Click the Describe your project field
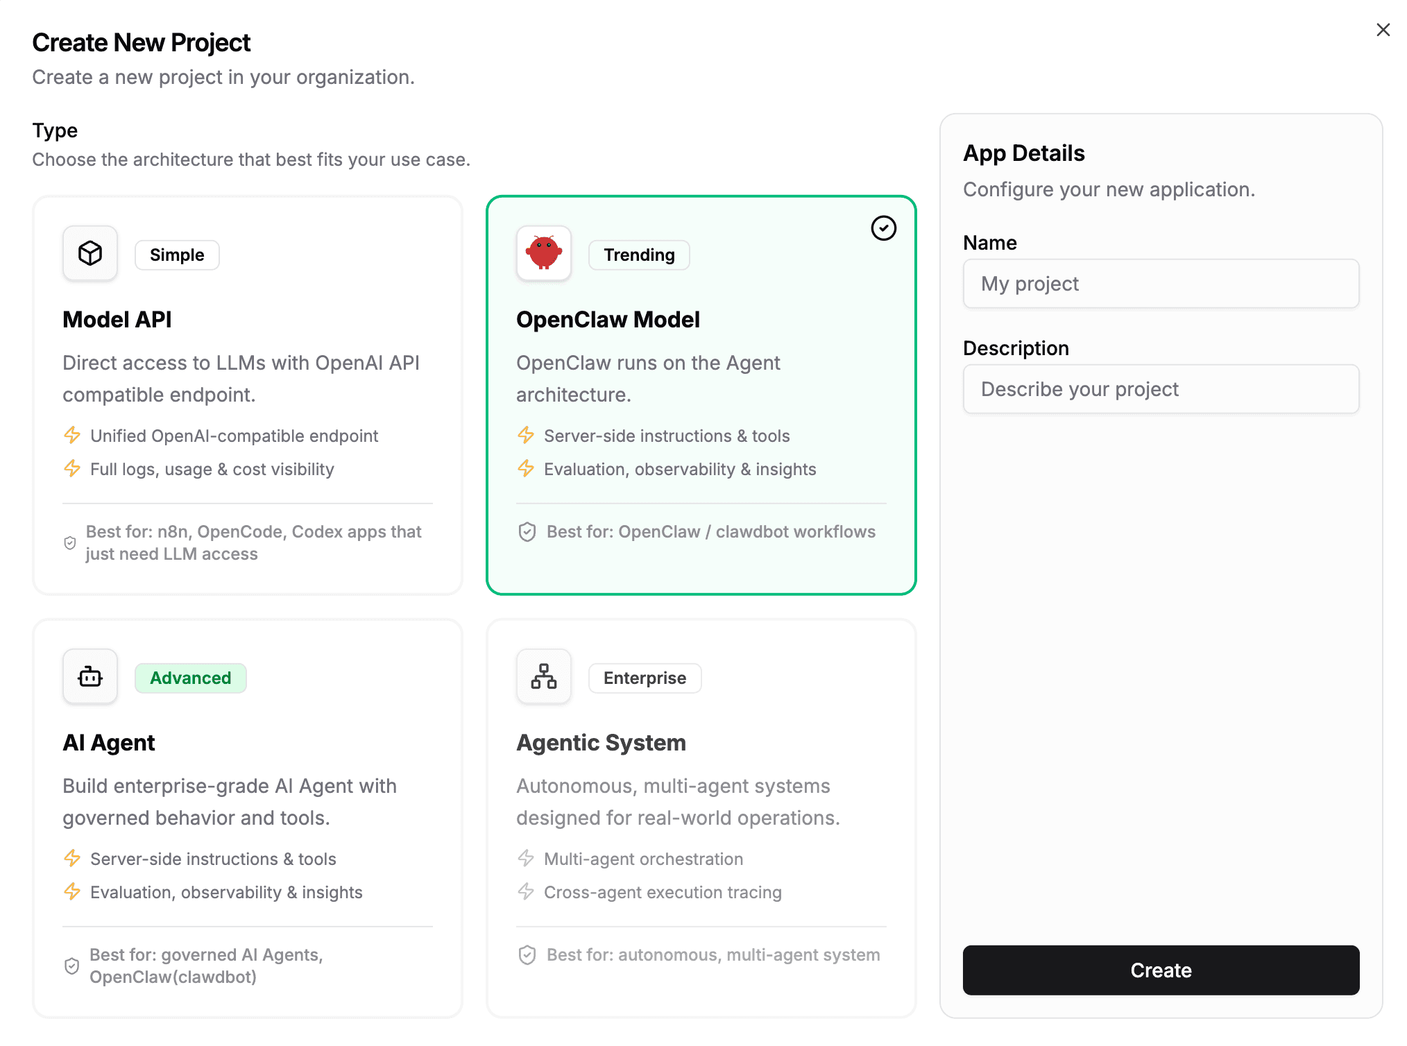This screenshot has width=1407, height=1046. pos(1161,389)
